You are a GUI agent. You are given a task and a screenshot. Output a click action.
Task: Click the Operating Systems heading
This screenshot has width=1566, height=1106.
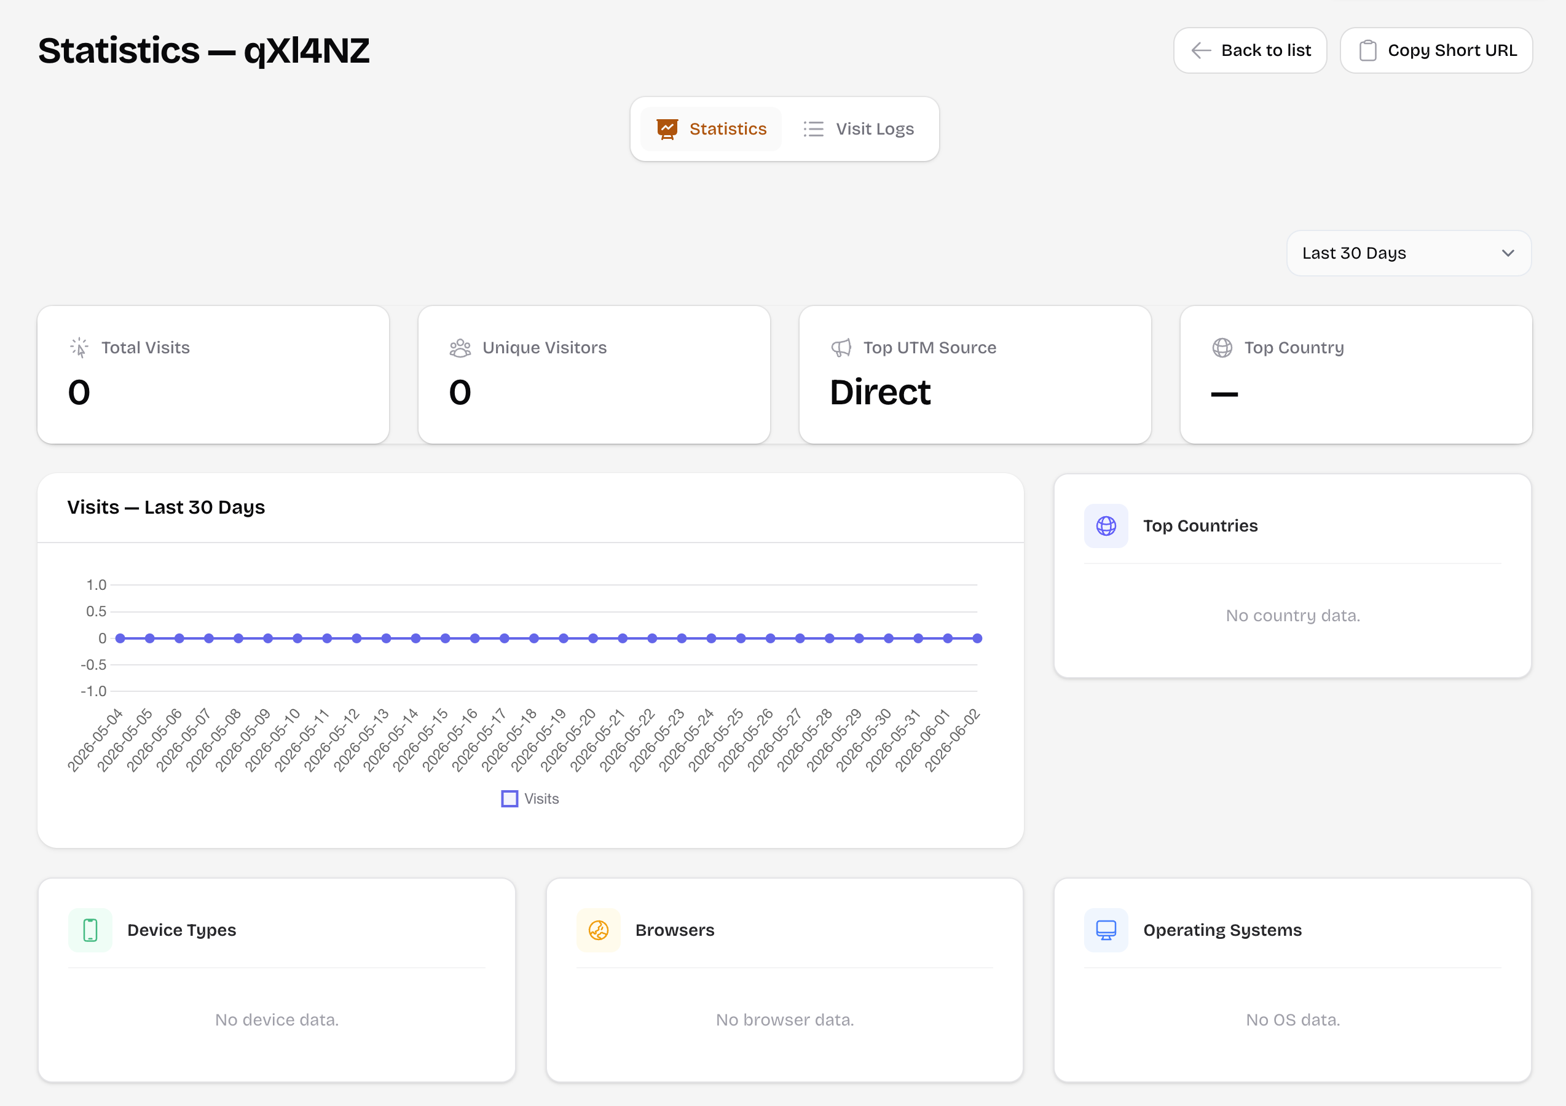(x=1222, y=930)
